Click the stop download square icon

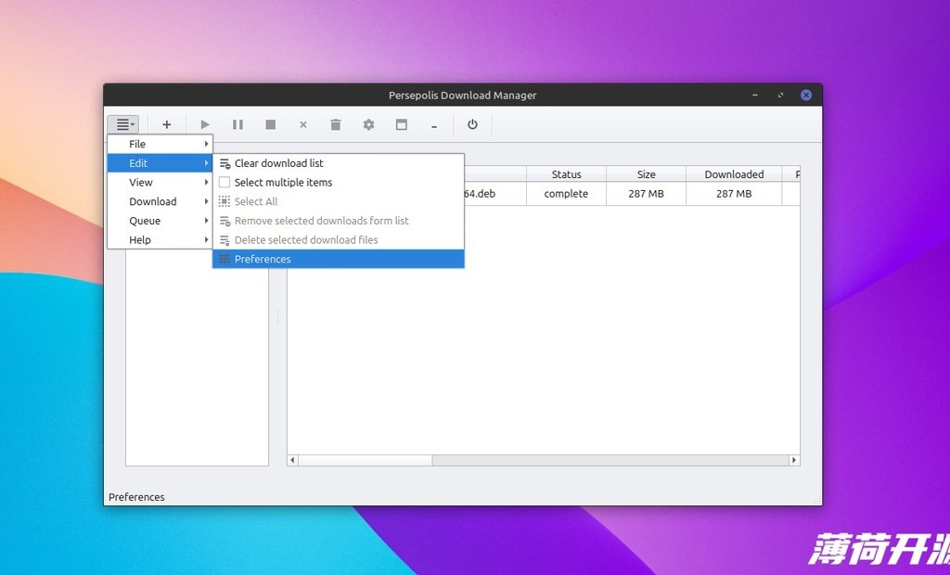(271, 125)
